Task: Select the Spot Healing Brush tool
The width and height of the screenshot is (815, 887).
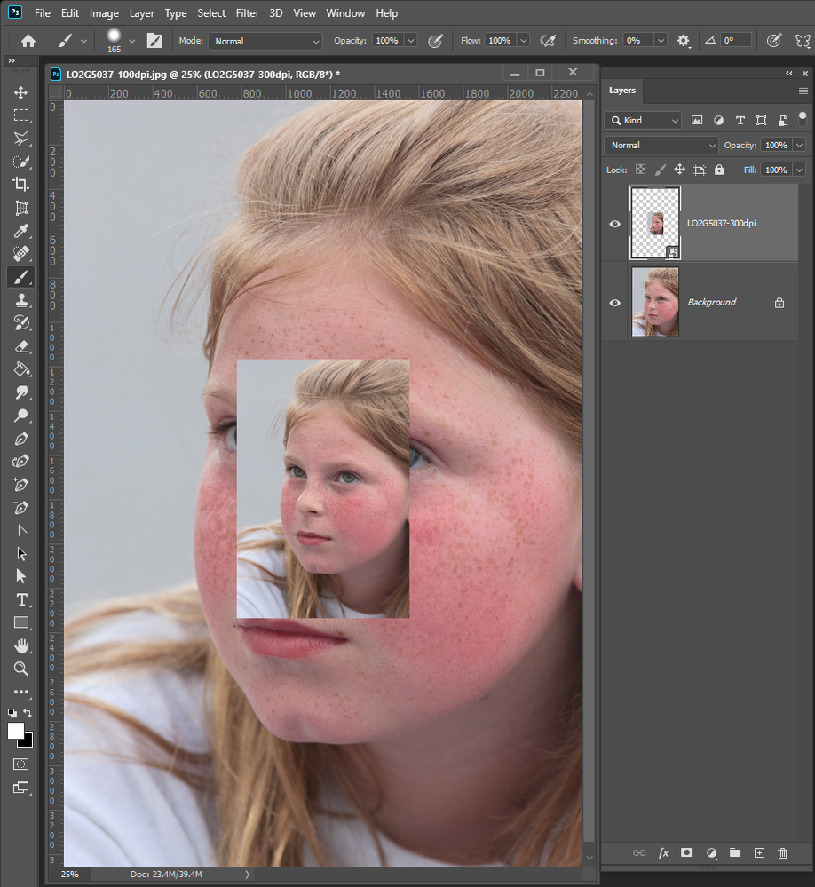Action: pyautogui.click(x=21, y=254)
